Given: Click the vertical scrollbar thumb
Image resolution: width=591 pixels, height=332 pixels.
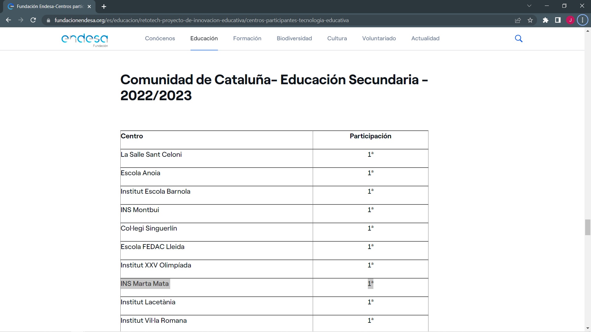Looking at the screenshot, I should (x=588, y=227).
